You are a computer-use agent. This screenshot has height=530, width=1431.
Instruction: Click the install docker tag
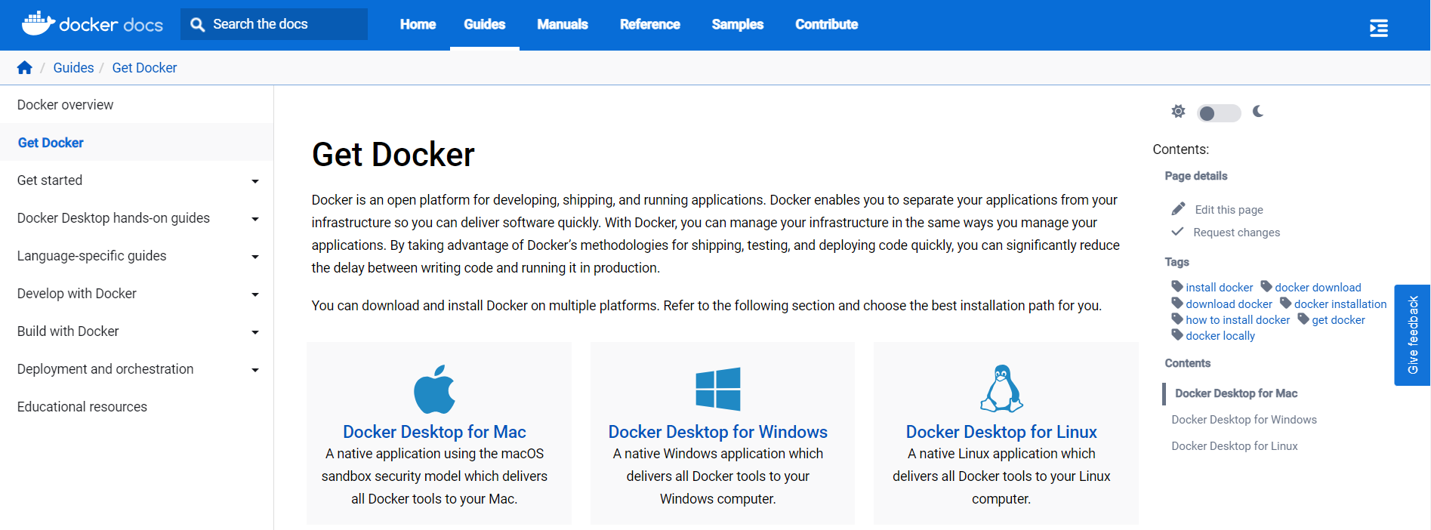[x=1219, y=288]
